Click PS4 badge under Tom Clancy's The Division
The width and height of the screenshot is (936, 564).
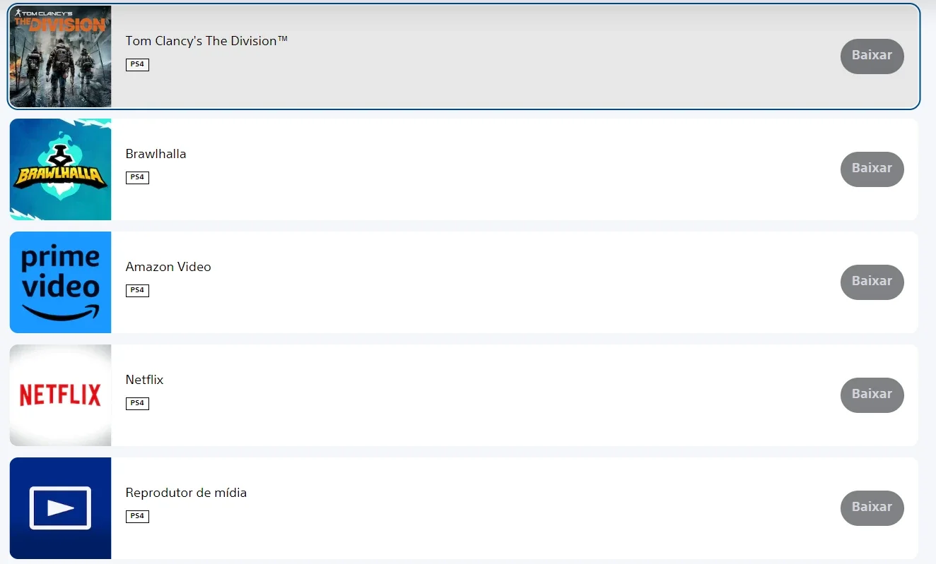click(x=137, y=65)
